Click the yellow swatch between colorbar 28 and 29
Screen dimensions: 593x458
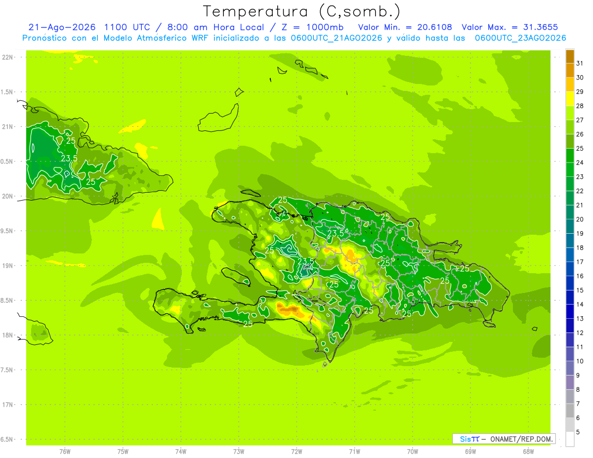pos(570,99)
